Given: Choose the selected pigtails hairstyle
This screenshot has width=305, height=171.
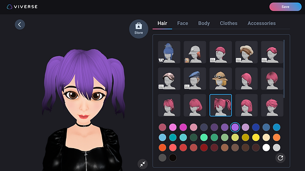Looking at the screenshot, I should coord(221,105).
